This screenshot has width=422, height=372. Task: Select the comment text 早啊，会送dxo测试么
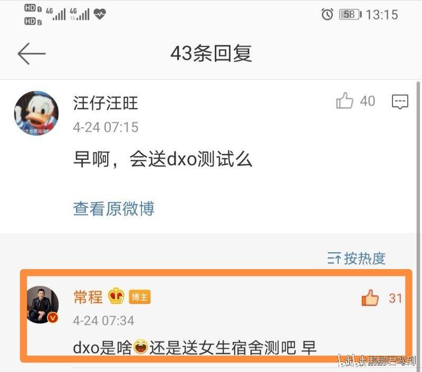[163, 159]
